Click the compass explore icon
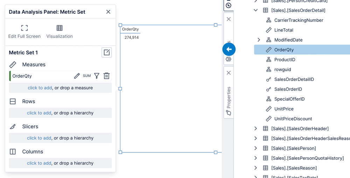This screenshot has width=350, height=178. pyautogui.click(x=228, y=5)
